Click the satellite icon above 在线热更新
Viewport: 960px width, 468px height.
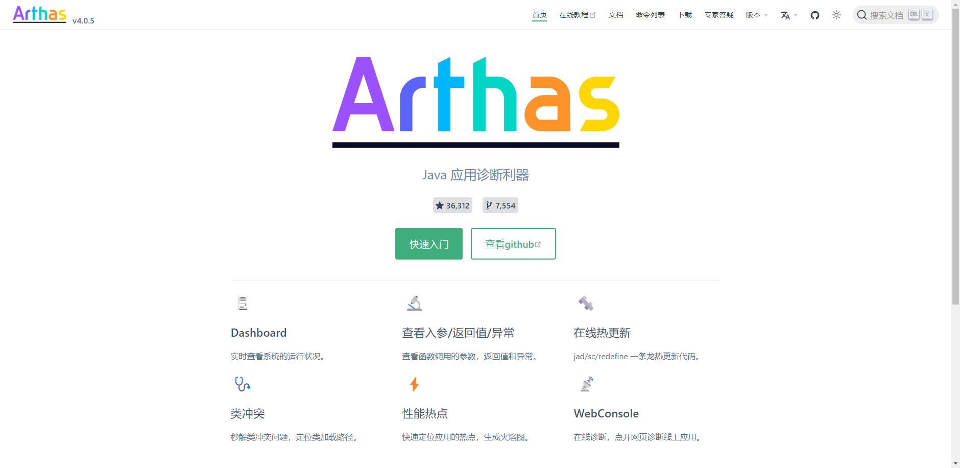tap(586, 303)
